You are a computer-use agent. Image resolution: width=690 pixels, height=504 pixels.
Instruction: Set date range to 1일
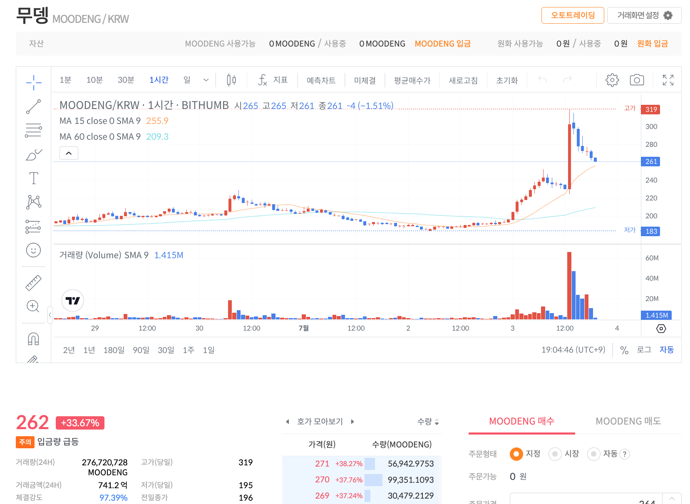coord(208,350)
